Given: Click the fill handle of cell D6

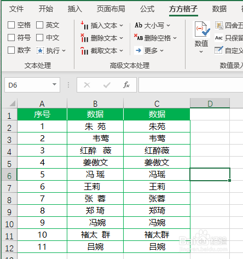Looking at the screenshot, I should [x=229, y=180].
